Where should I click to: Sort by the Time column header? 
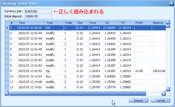[32, 23]
